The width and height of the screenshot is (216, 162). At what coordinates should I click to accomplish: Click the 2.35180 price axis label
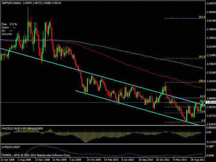tap(211, 73)
